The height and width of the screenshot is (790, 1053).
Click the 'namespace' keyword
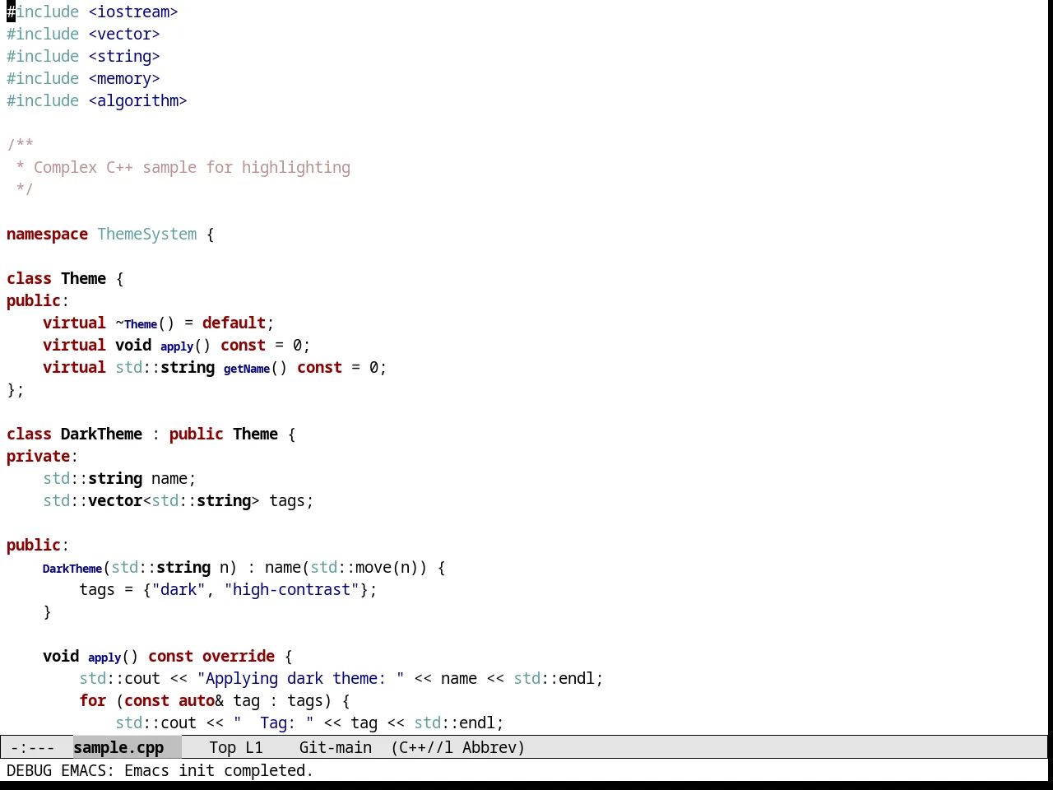click(x=47, y=234)
